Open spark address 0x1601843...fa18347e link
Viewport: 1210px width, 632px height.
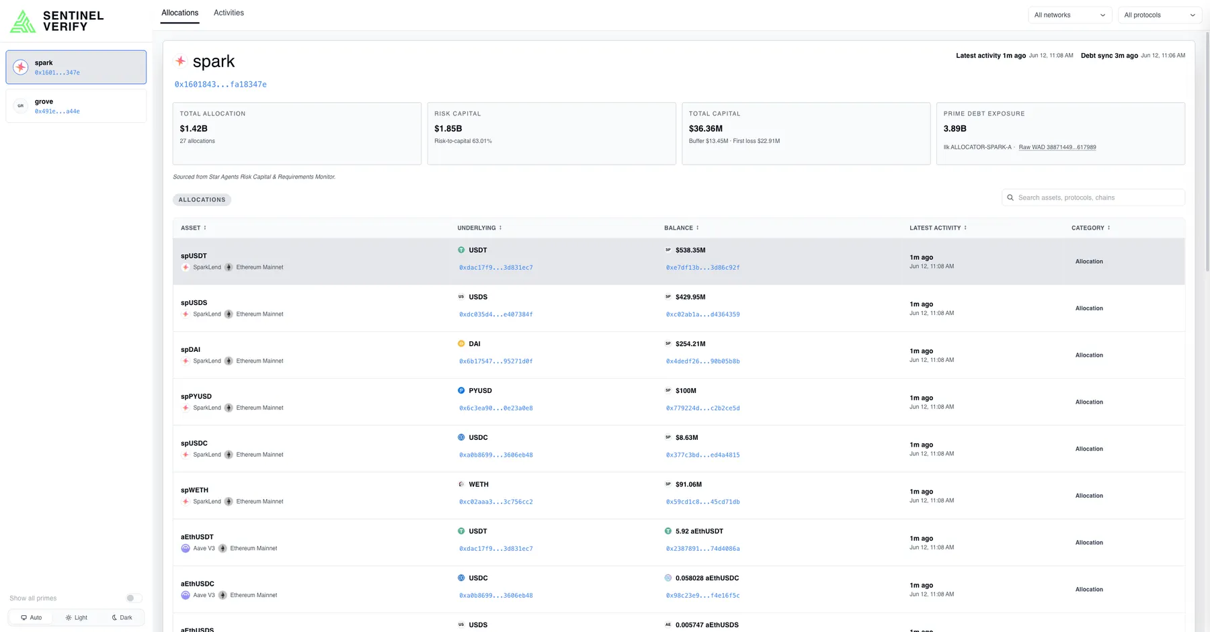click(220, 85)
